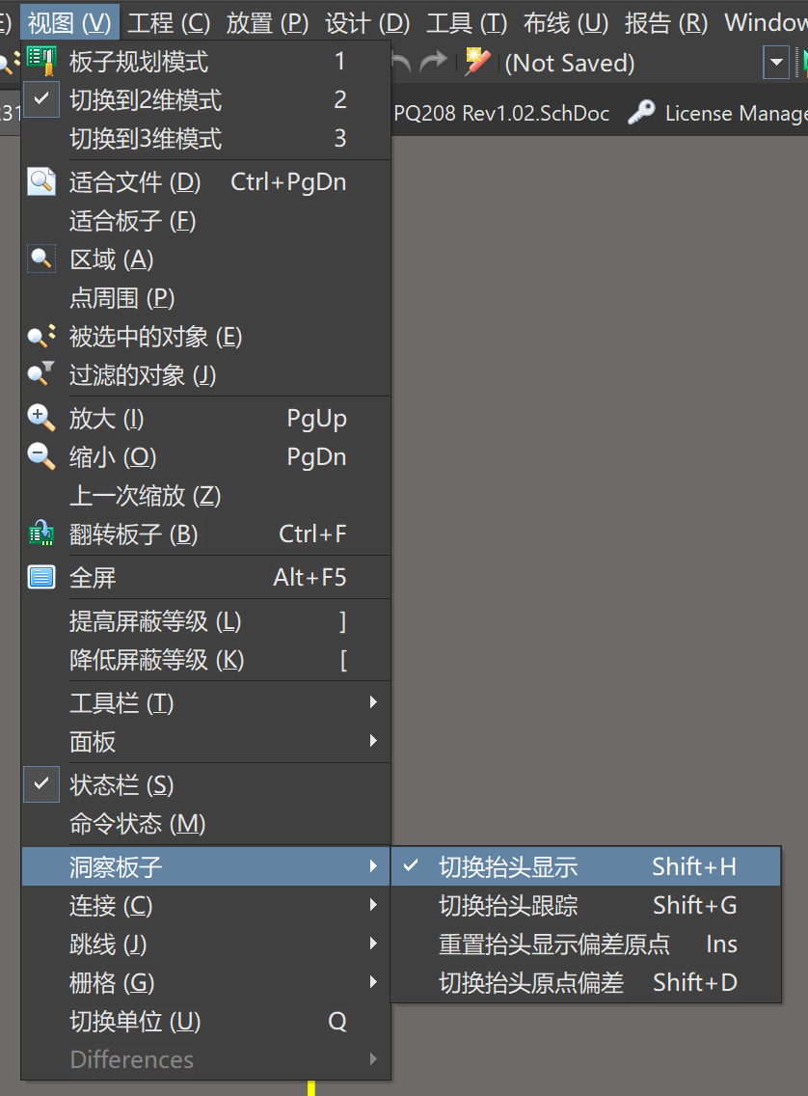Viewport: 808px width, 1096px height.
Task: Click the 板子规划模式 board planning icon
Action: click(x=41, y=63)
